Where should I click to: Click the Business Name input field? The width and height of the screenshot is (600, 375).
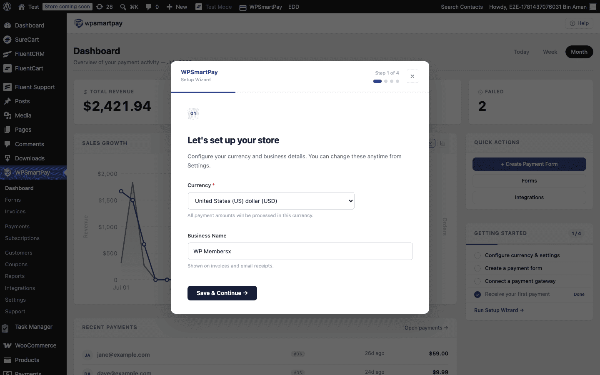(x=300, y=251)
